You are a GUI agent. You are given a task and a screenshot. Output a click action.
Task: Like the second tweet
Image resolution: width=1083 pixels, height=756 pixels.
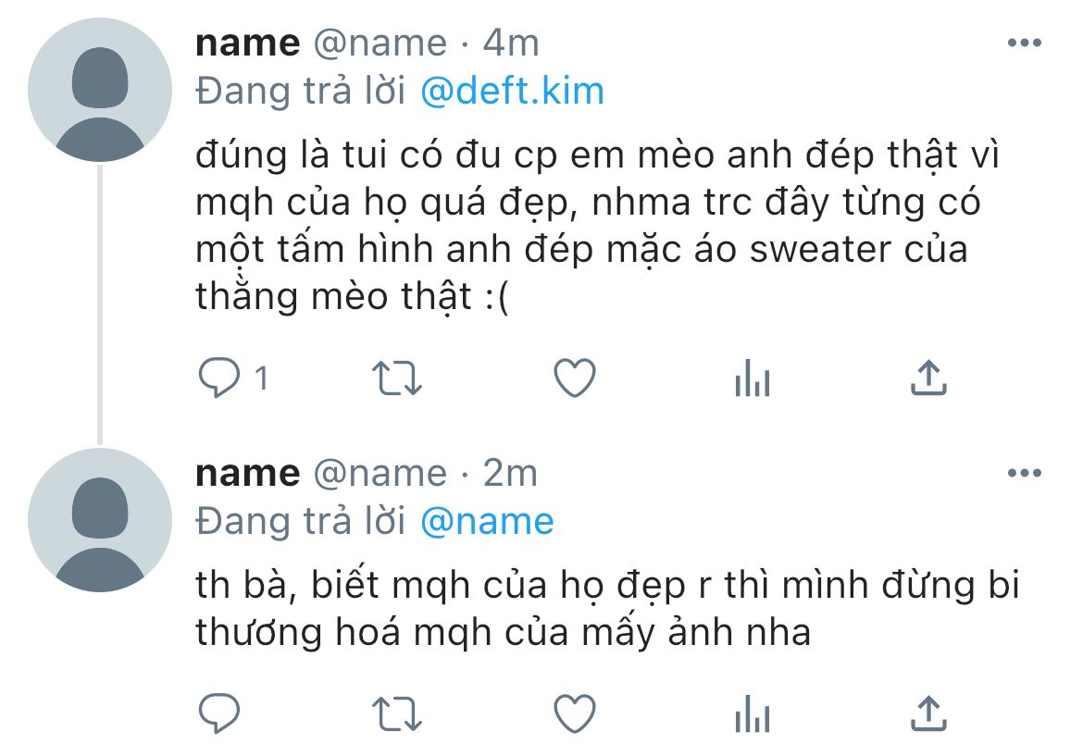pos(575,713)
